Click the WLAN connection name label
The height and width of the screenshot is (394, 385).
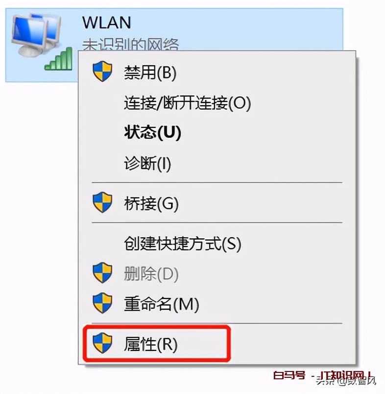(107, 23)
